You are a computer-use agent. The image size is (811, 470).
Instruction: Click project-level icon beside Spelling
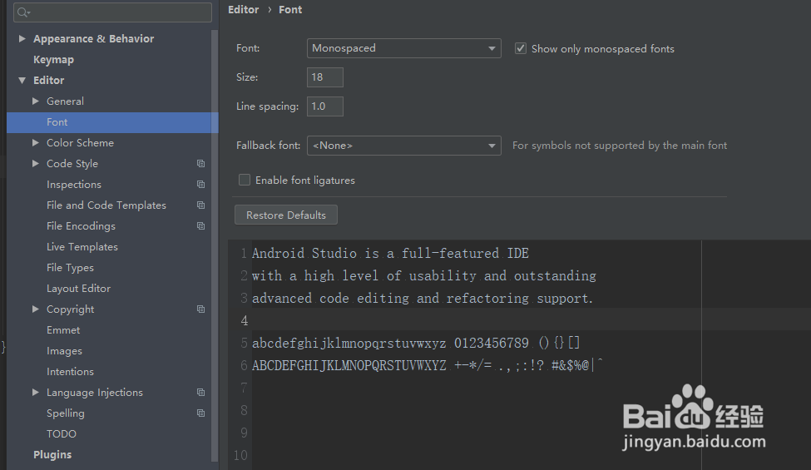(200, 413)
